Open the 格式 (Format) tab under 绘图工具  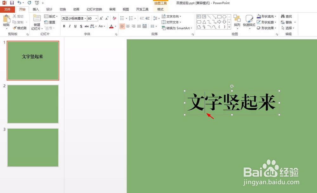[x=160, y=9]
